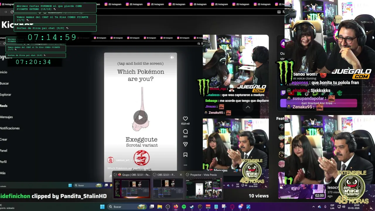Click weather widget ayorm. soleado
Viewport: 375px width, 211px height.
[7, 207]
